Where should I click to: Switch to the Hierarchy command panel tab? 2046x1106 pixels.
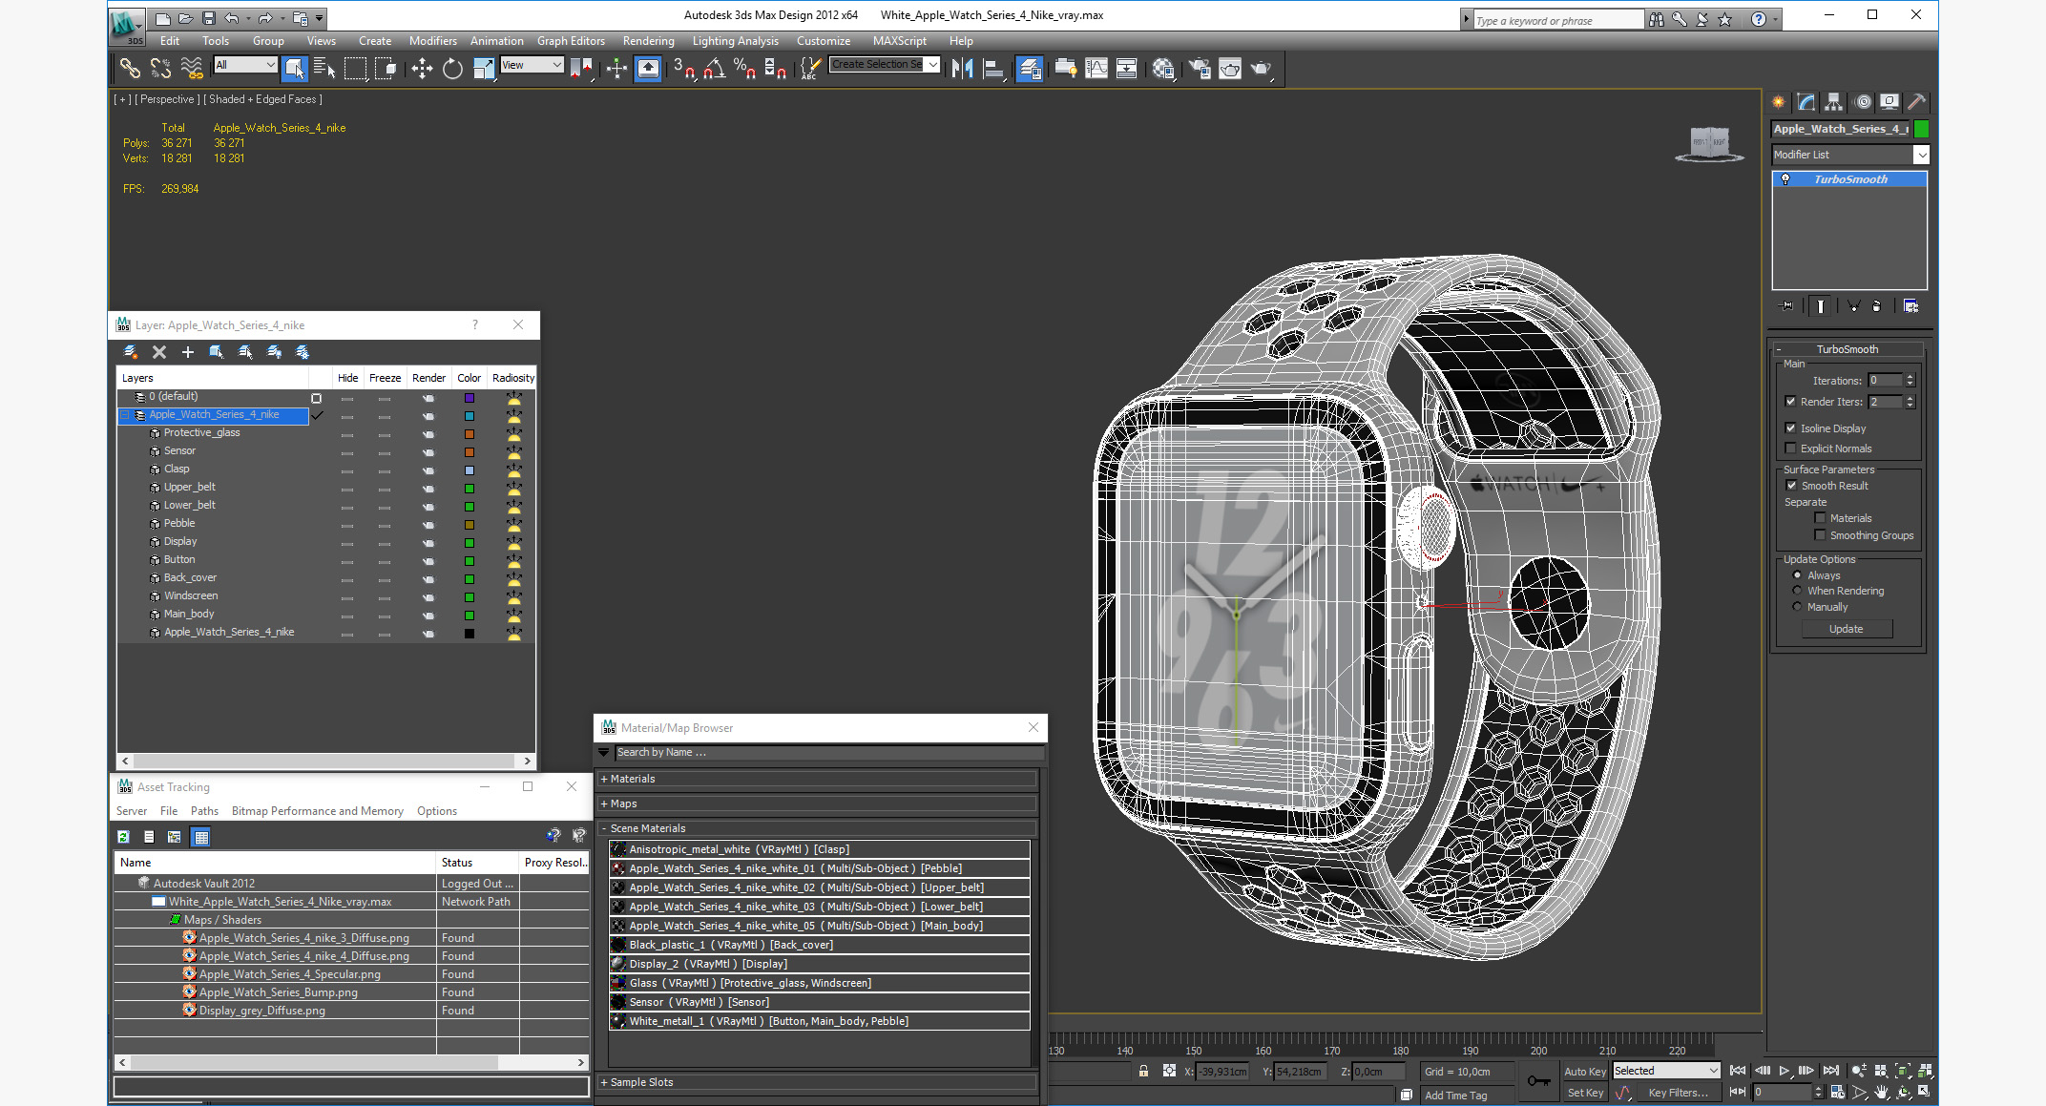click(x=1833, y=102)
